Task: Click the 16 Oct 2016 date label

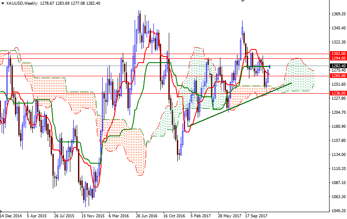Action: point(173,216)
